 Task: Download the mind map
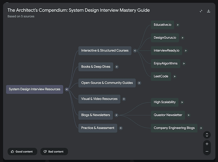209,11
